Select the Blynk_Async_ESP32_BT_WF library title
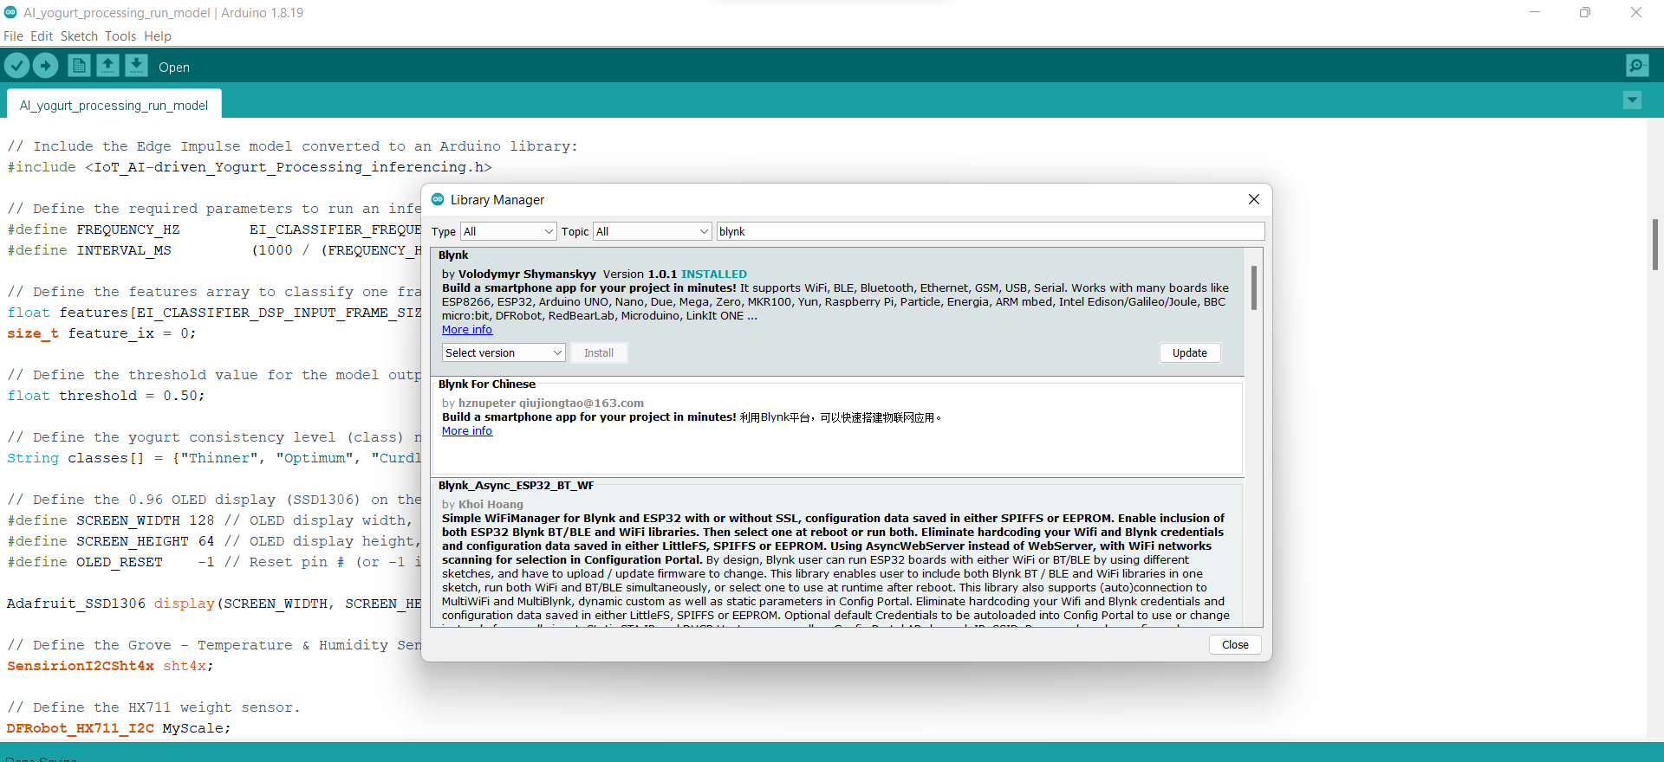Viewport: 1664px width, 762px height. tap(516, 486)
